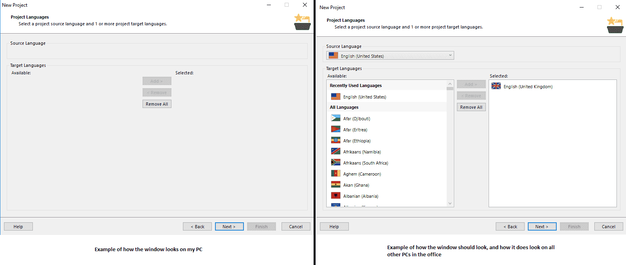Viewport: 626px width, 265px height.
Task: Select Akan (Ghana) language row text
Action: [356, 185]
